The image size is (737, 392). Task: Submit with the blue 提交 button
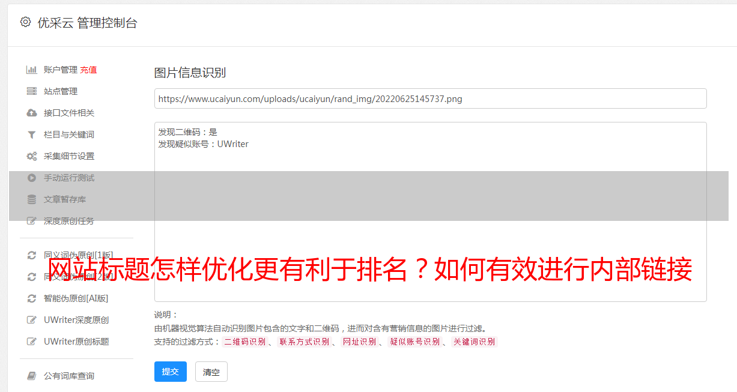[x=171, y=372]
